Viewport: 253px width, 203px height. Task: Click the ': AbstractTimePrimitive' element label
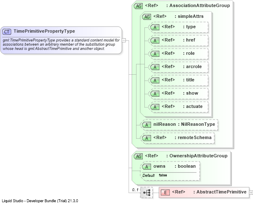(220, 192)
